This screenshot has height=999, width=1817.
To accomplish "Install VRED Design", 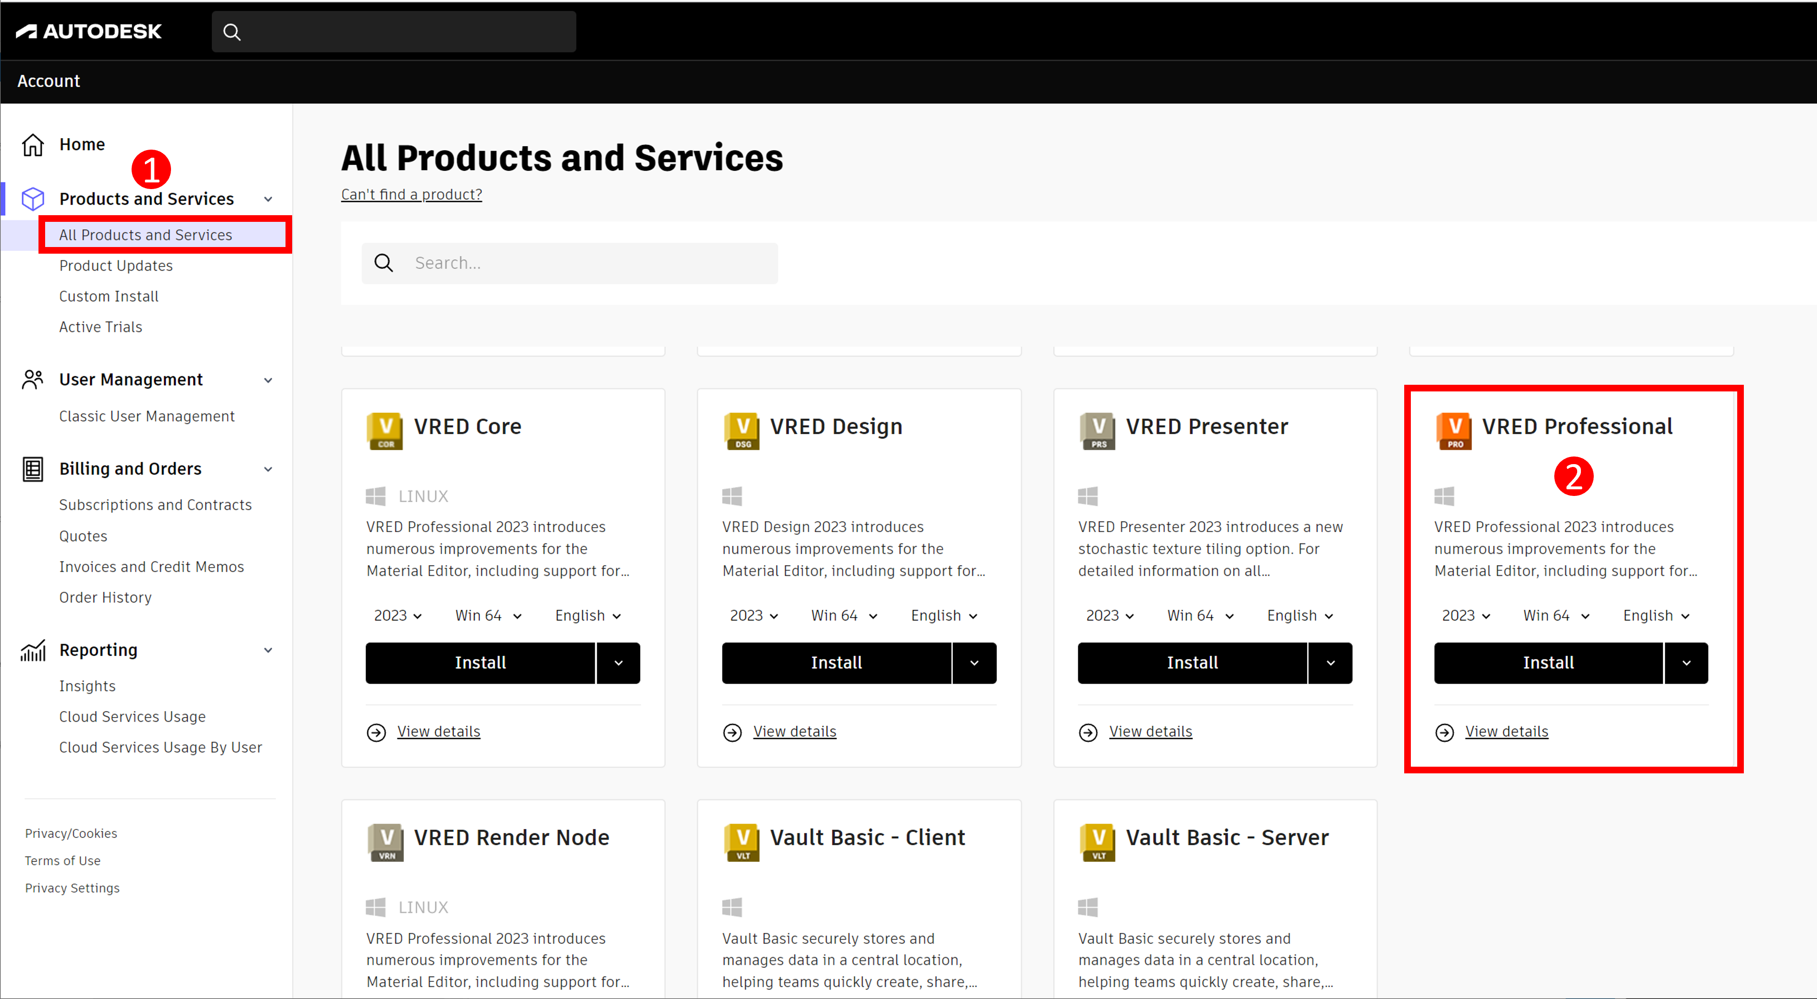I will 837,663.
